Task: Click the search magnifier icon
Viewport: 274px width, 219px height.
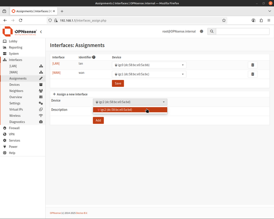Action: pyautogui.click(x=212, y=31)
